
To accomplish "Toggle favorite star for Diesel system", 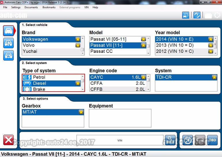I will click(x=78, y=83).
